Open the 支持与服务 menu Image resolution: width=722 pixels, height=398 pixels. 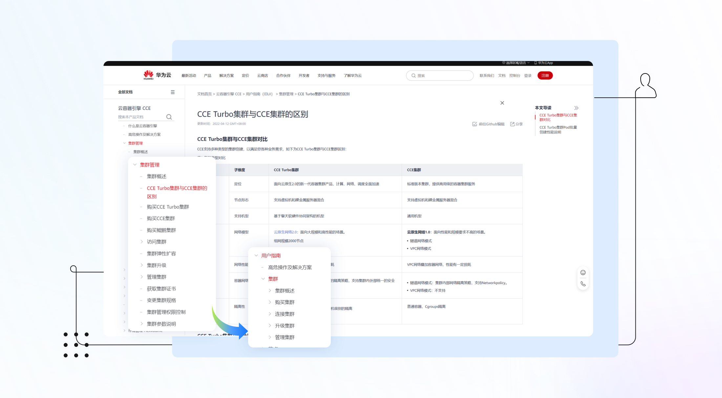coord(327,76)
